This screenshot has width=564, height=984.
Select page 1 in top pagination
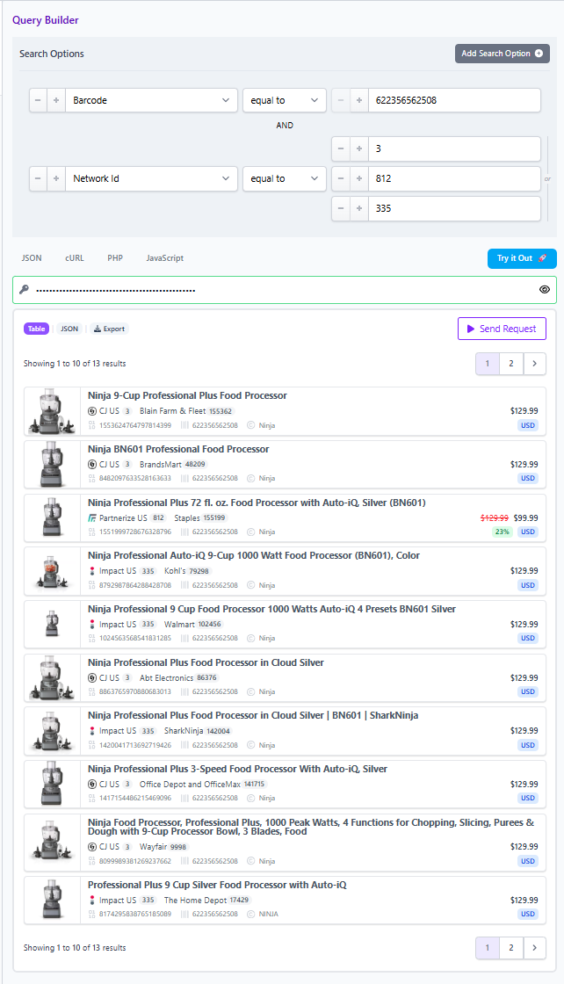488,364
